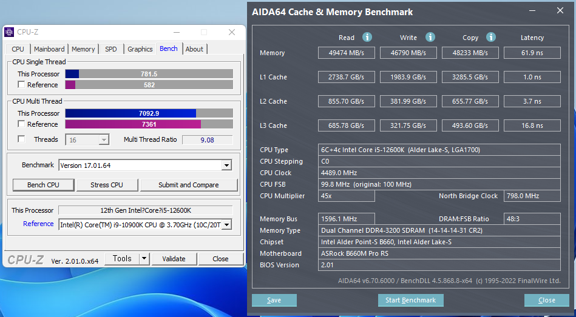
Task: Click DRAM:FSB Ratio value 48:3
Action: [x=532, y=219]
